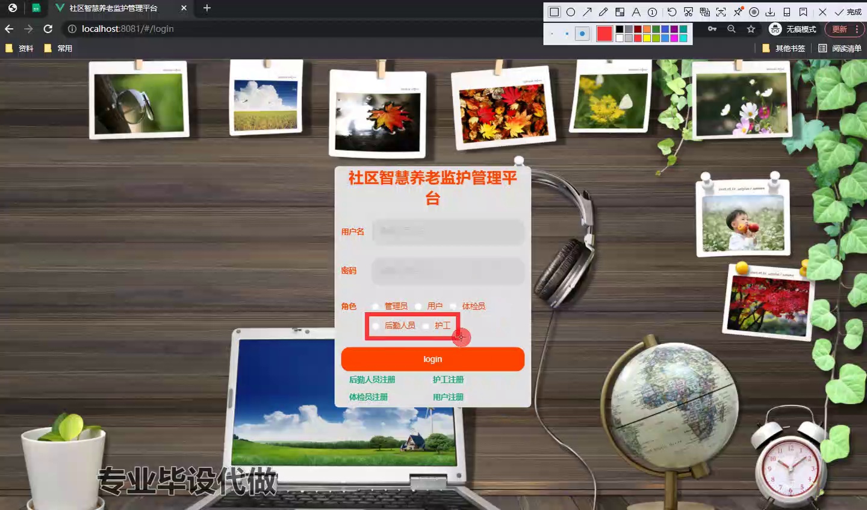Open saved passwords key icon
This screenshot has width=867, height=510.
(712, 29)
